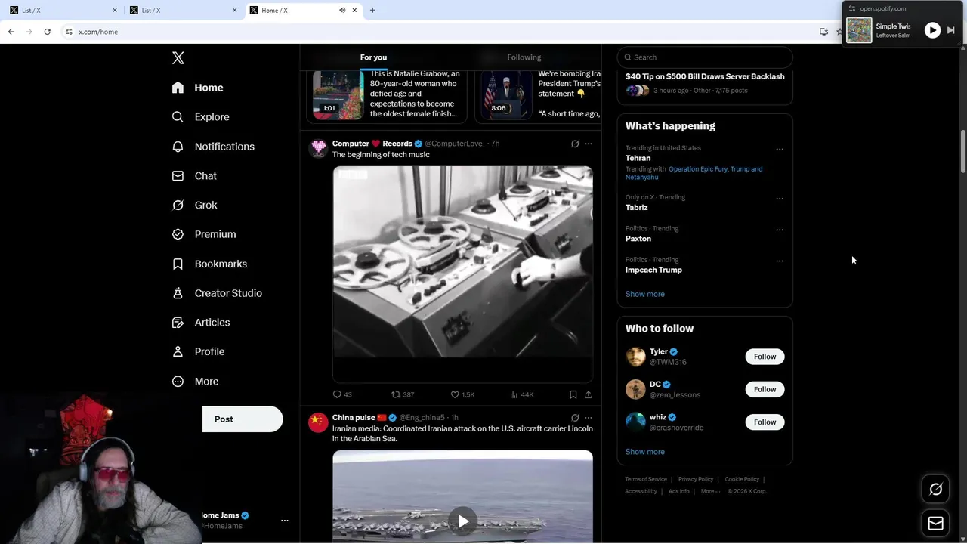Open a new browser tab
The width and height of the screenshot is (967, 544).
point(372,10)
